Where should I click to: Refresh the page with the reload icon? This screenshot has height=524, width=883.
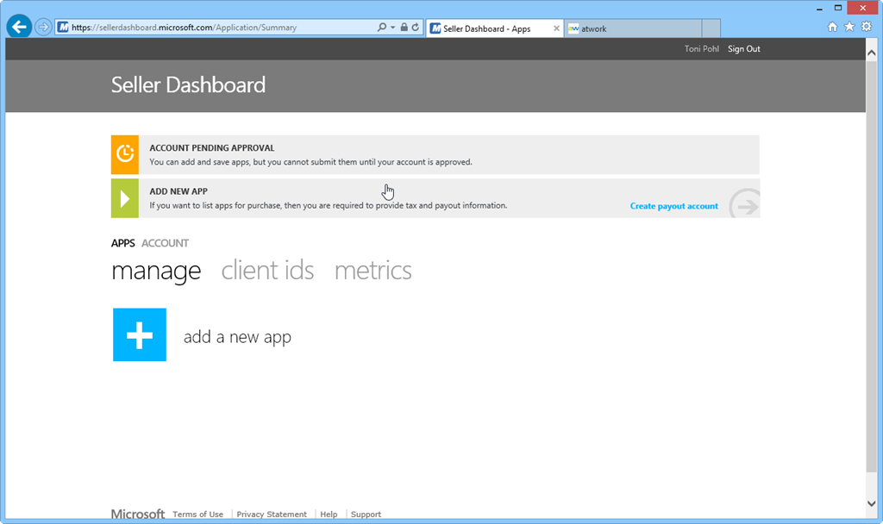416,27
